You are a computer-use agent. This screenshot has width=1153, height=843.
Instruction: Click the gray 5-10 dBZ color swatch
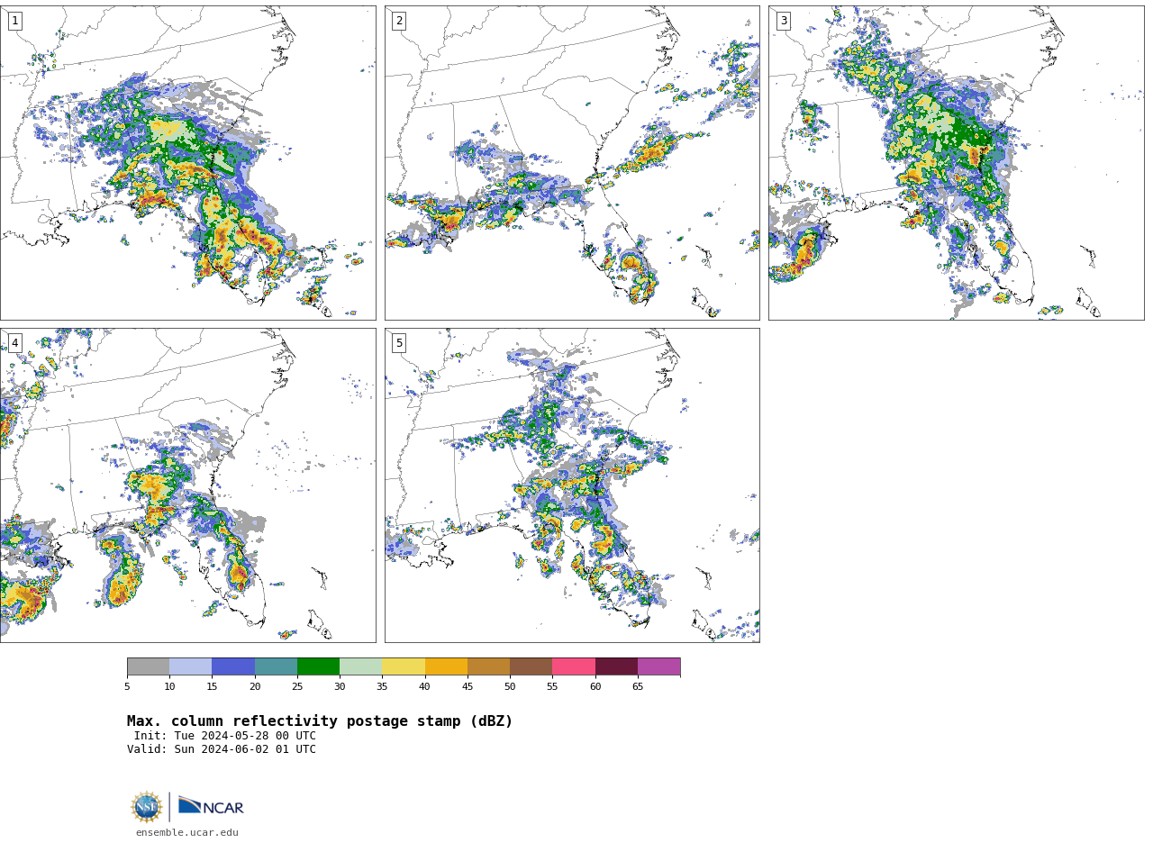tap(148, 666)
